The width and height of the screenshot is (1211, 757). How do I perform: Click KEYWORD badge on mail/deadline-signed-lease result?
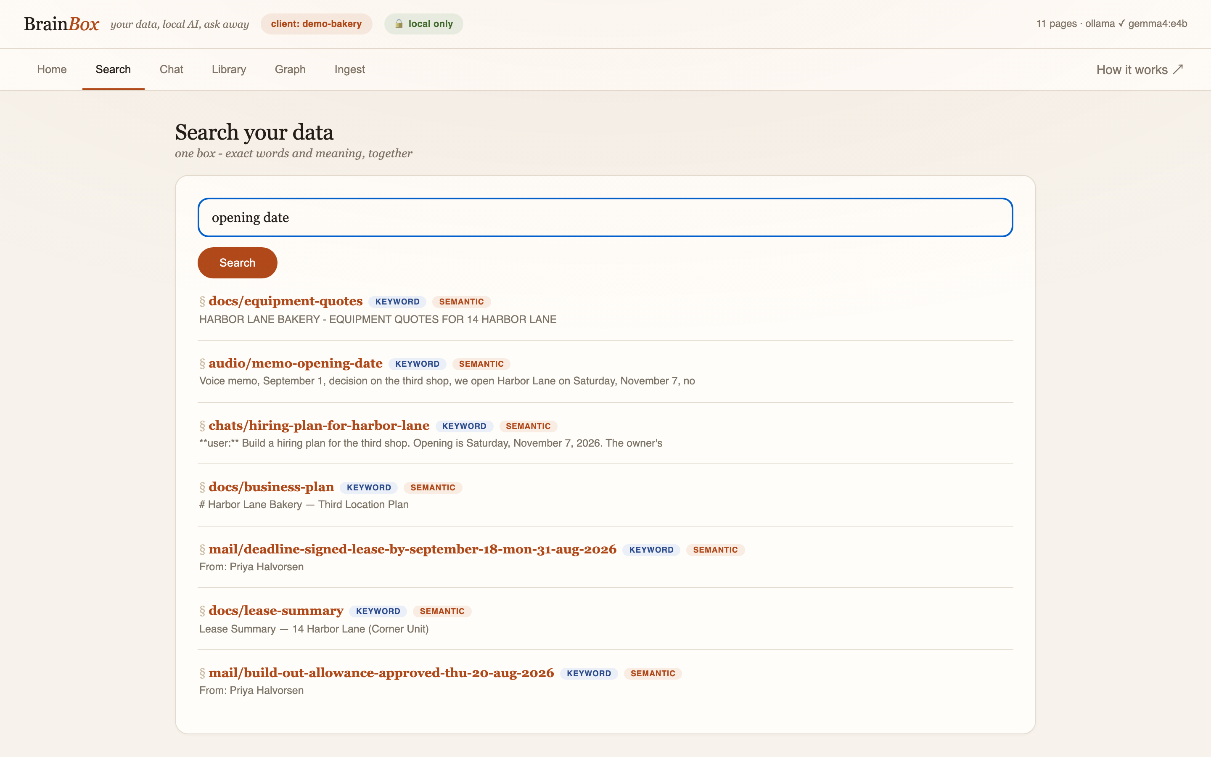point(651,550)
